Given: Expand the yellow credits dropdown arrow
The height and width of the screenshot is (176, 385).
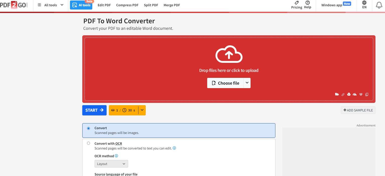Looking at the screenshot, I should [142, 110].
